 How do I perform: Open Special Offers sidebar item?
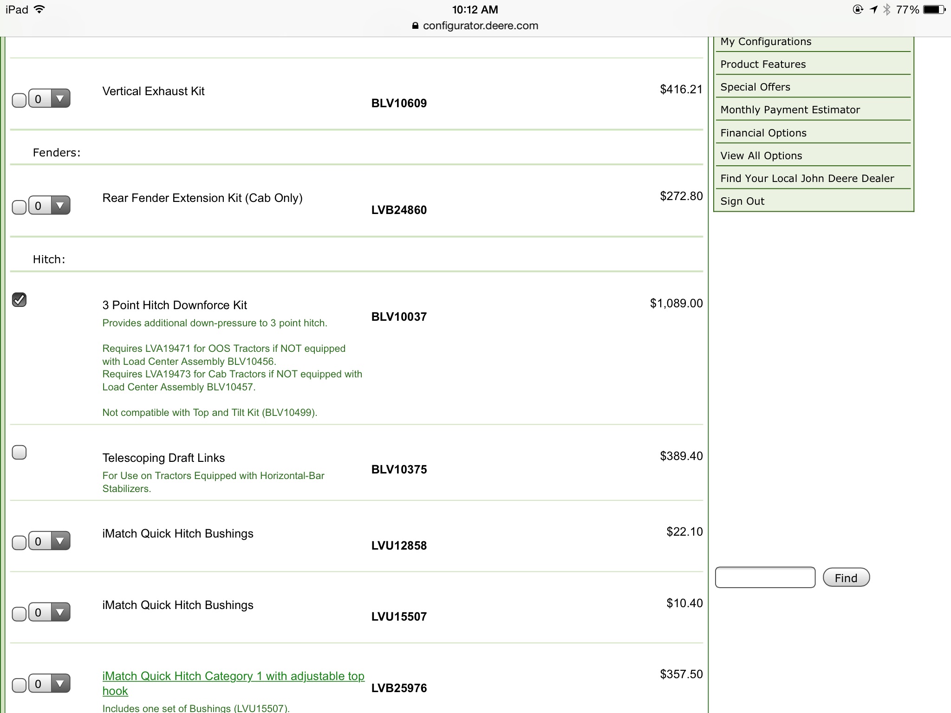(755, 87)
